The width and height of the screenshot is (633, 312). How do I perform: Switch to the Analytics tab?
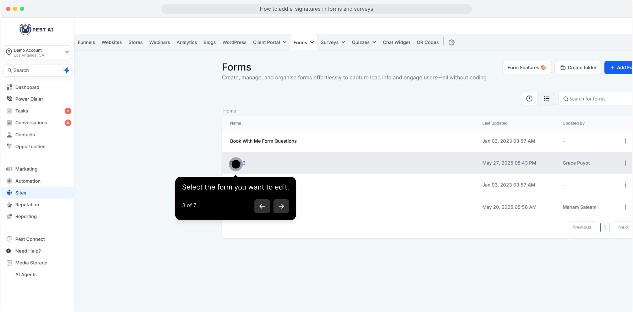click(187, 42)
